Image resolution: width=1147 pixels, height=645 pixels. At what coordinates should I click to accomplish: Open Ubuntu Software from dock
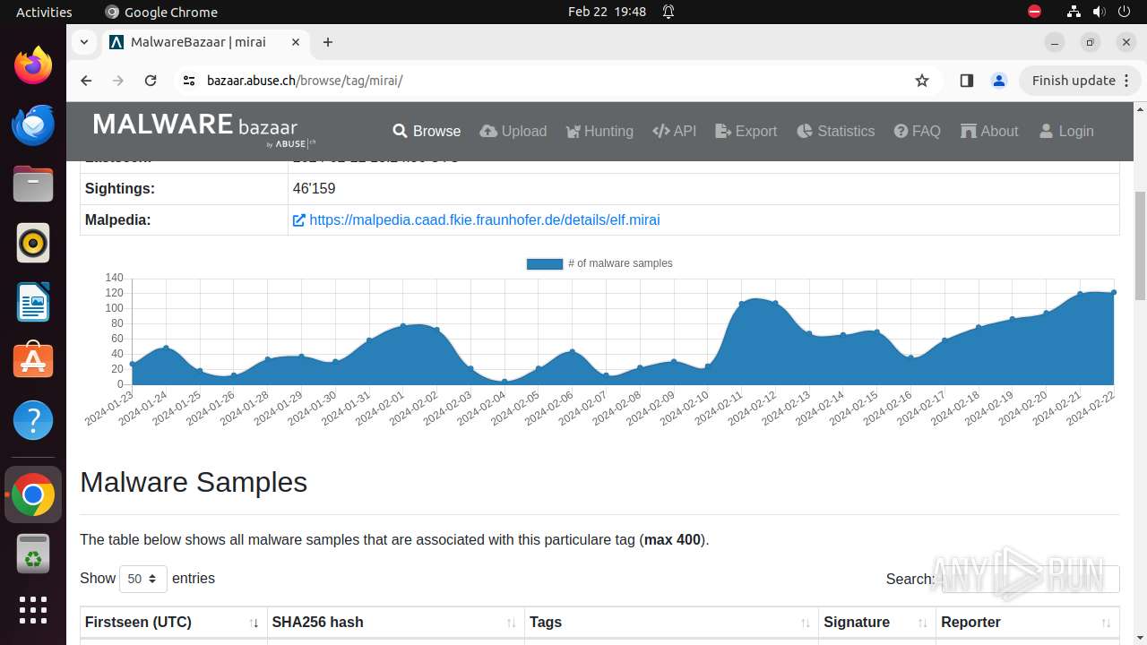(x=33, y=361)
